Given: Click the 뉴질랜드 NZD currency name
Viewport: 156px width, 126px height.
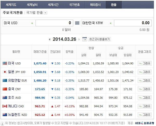Looking at the screenshot, I should (x=18, y=115).
